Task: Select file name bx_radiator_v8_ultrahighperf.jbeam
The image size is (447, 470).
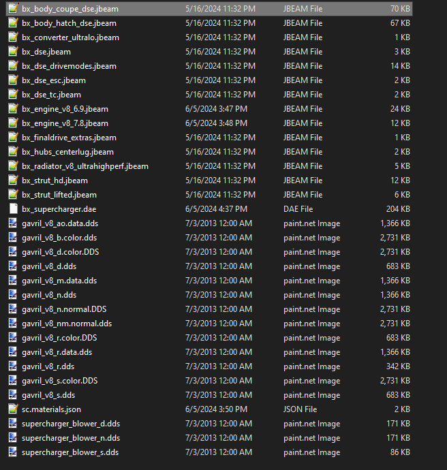Action: click(85, 166)
